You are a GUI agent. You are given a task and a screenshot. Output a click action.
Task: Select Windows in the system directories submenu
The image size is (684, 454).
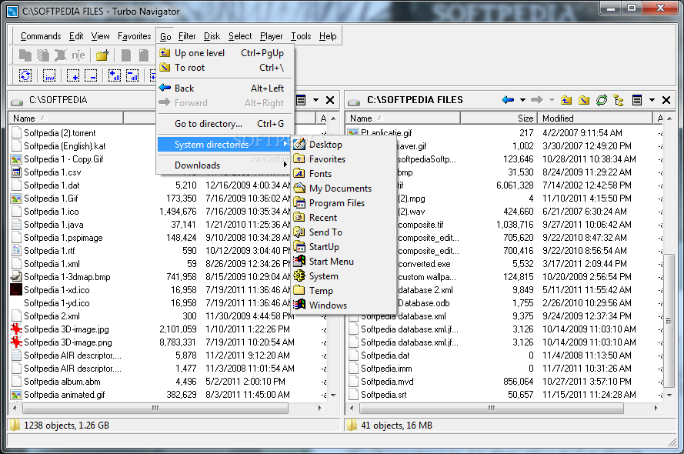(344, 305)
